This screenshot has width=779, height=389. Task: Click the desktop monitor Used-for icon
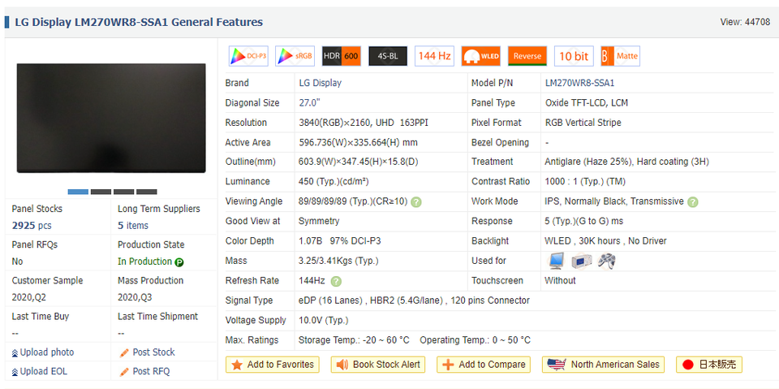point(556,261)
